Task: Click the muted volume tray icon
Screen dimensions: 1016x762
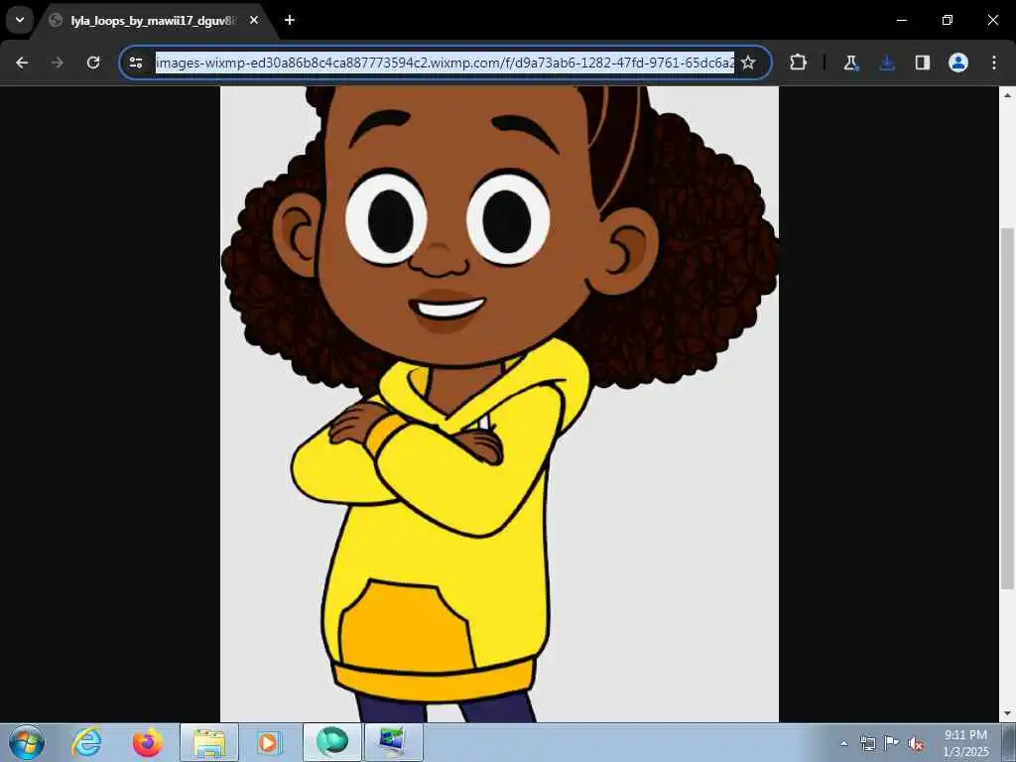Action: 916,744
